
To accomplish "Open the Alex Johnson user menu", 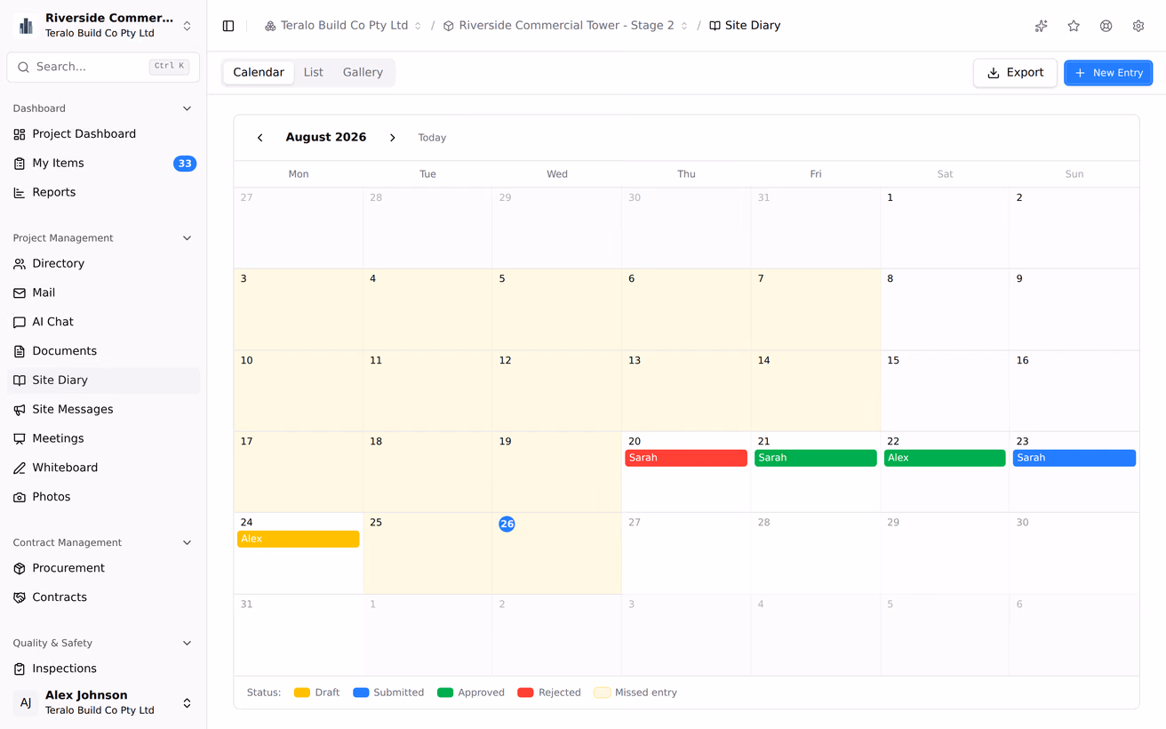I will (x=103, y=702).
